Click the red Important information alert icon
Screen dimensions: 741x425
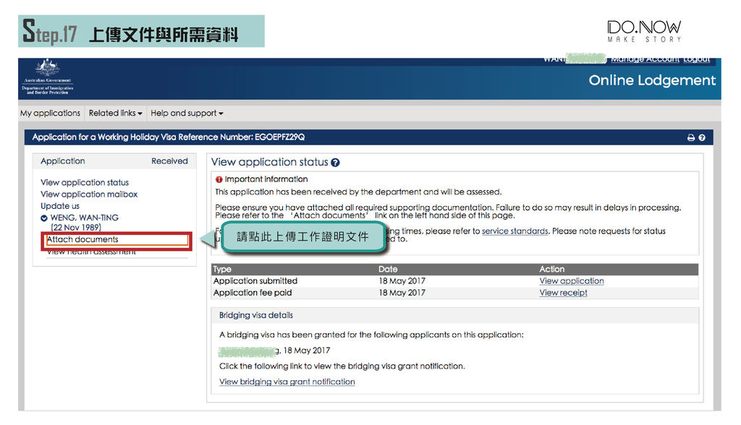pos(219,179)
